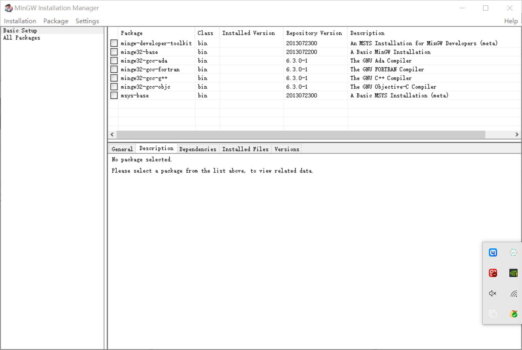
Task: Sort by the Package column header
Action: 156,33
